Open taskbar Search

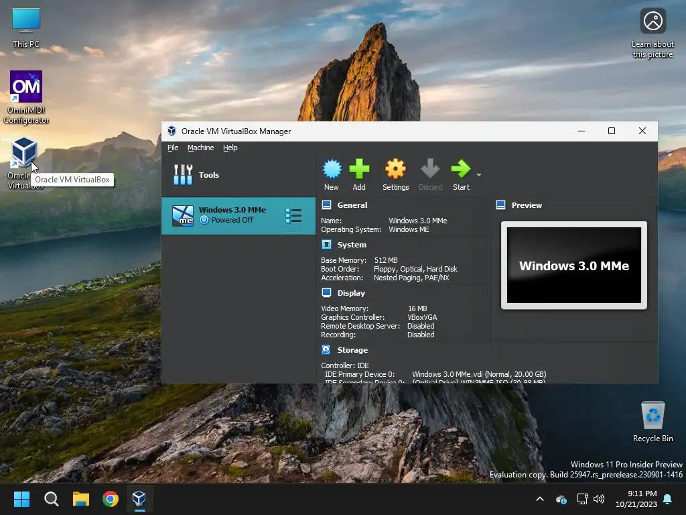pos(51,499)
